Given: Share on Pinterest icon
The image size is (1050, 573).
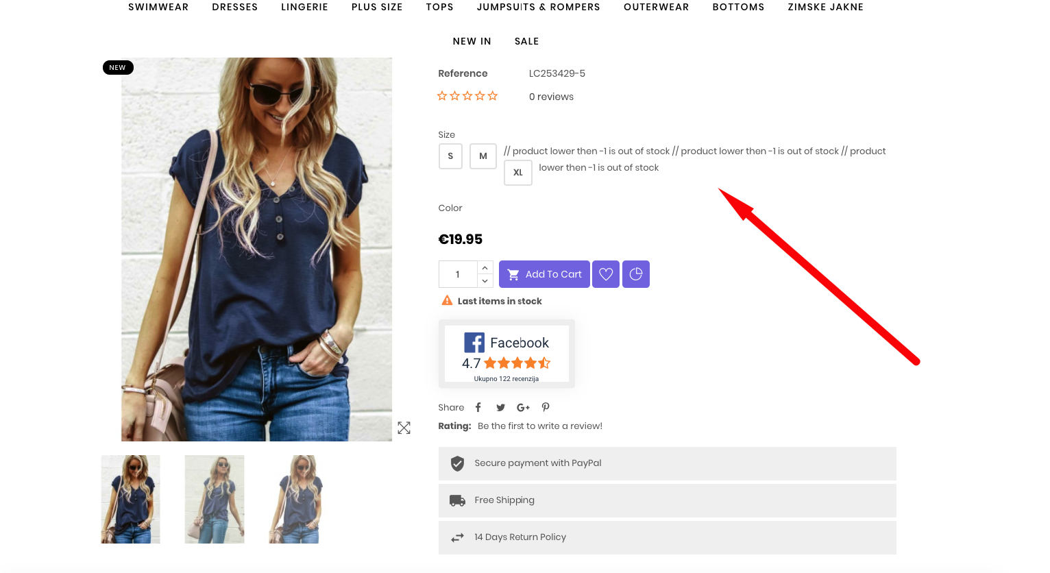Looking at the screenshot, I should pyautogui.click(x=546, y=407).
